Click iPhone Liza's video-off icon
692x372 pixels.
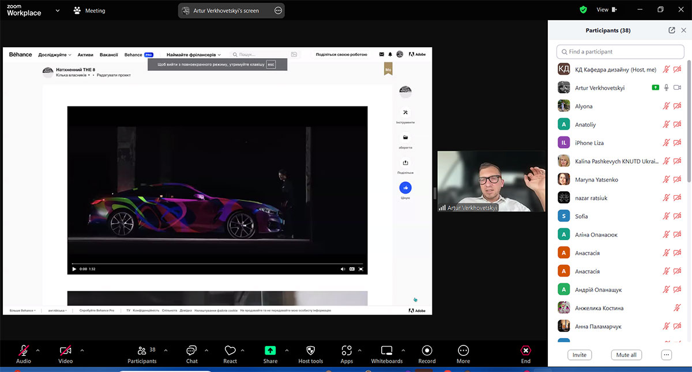pos(678,143)
